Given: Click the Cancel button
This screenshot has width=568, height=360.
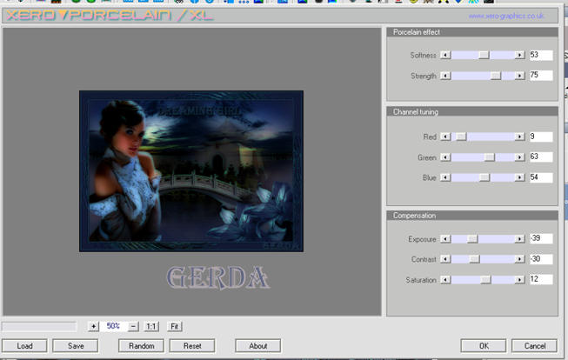Looking at the screenshot, I should [535, 346].
